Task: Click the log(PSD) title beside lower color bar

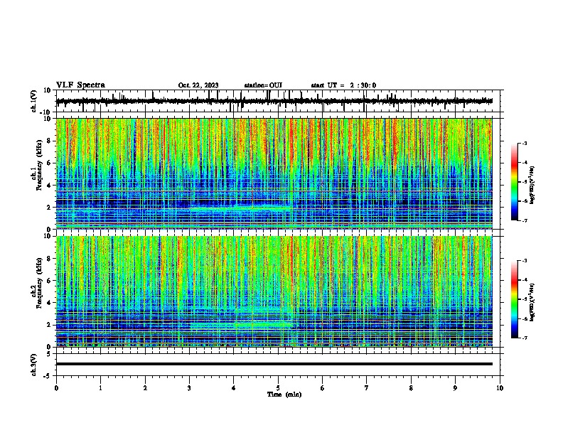Action: 532,303
